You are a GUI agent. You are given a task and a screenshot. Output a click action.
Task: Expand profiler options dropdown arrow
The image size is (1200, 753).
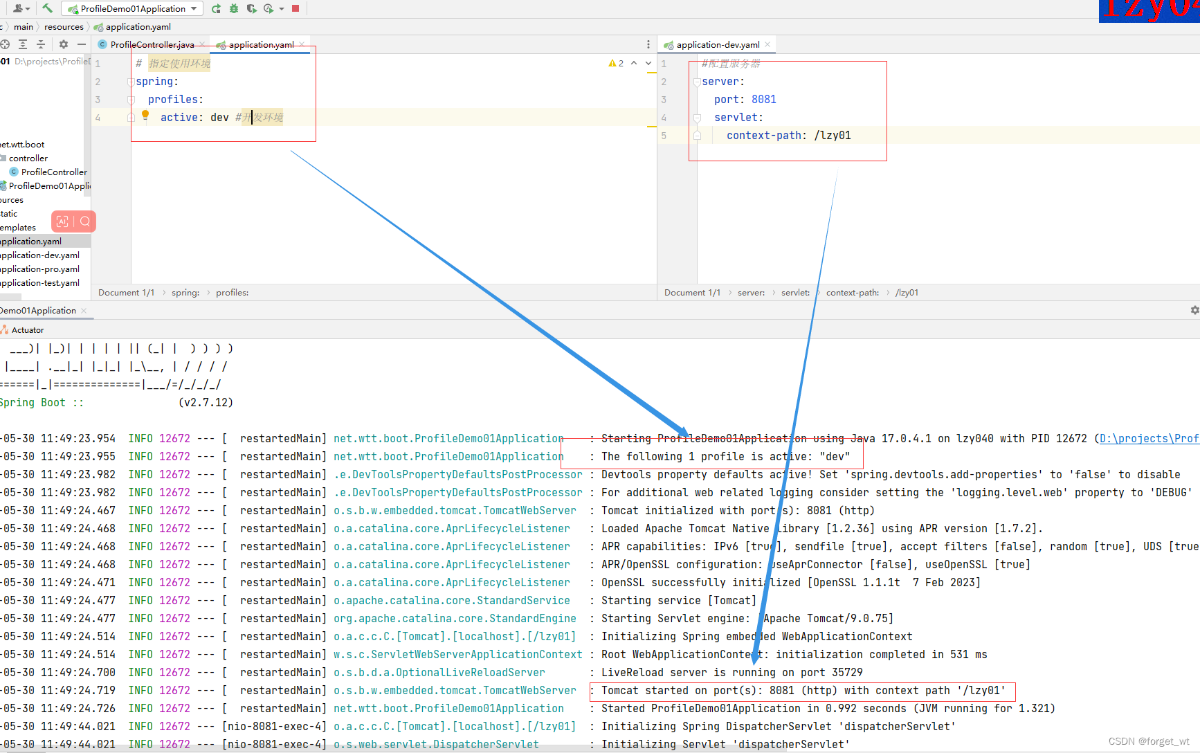[x=282, y=9]
